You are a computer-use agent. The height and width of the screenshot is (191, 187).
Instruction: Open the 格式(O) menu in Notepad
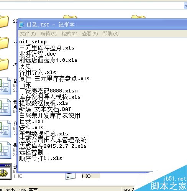(x=69, y=34)
